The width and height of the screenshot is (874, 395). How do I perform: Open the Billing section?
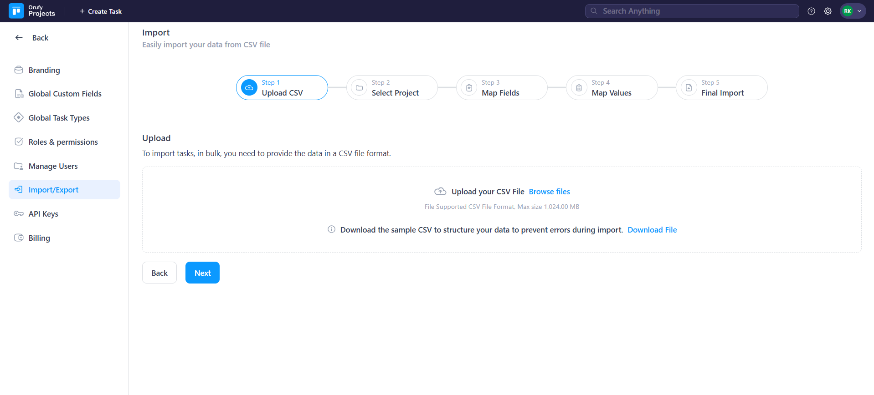tap(39, 238)
